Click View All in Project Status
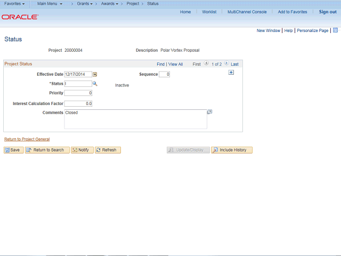 tap(175, 64)
